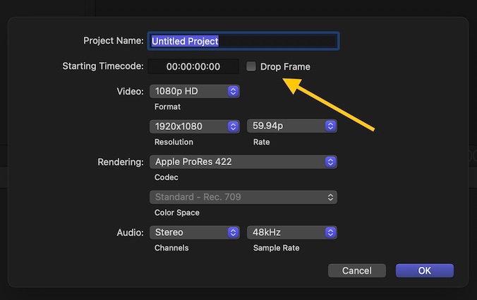The image size is (477, 300).
Task: Open the Color Space dropdown Standard - Rec. 709
Action: [x=243, y=197]
